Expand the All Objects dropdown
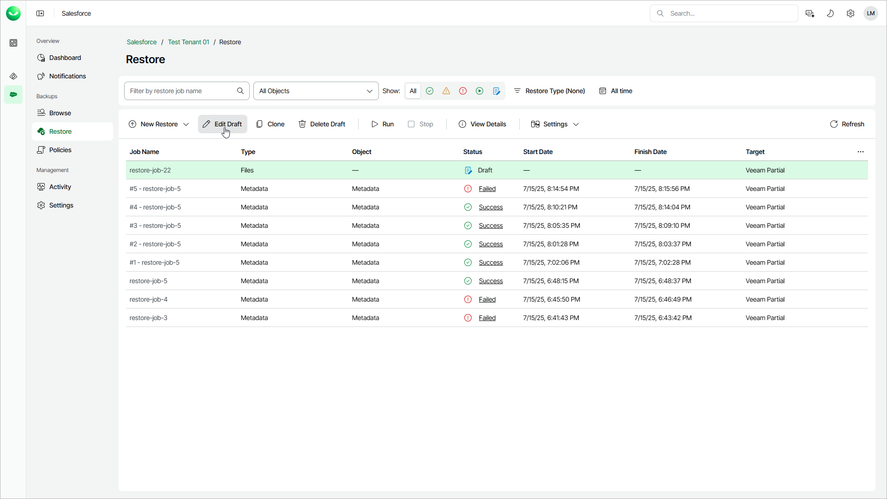This screenshot has width=887, height=499. [316, 91]
